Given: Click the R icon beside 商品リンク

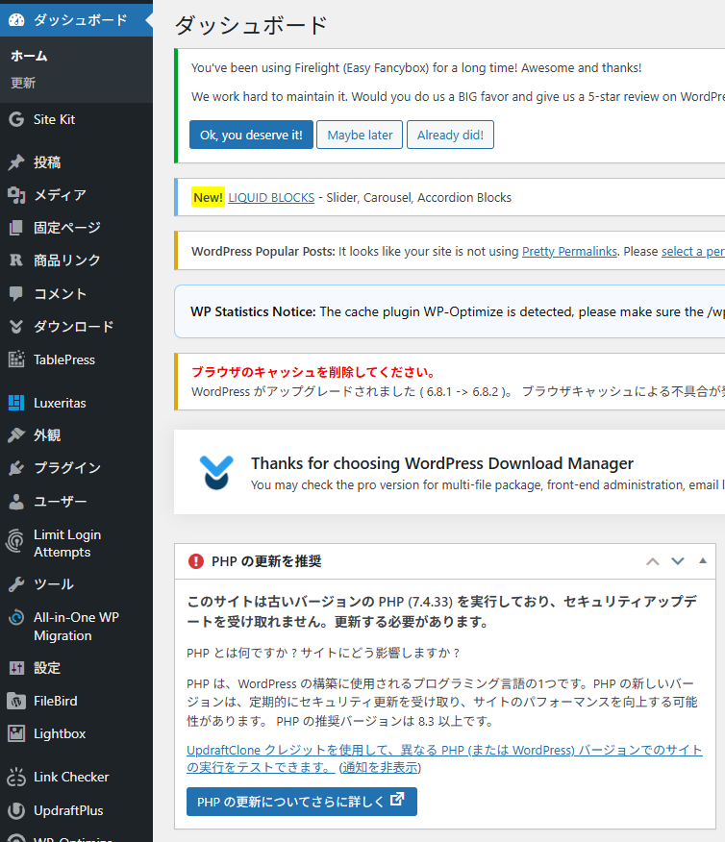Looking at the screenshot, I should tap(16, 260).
